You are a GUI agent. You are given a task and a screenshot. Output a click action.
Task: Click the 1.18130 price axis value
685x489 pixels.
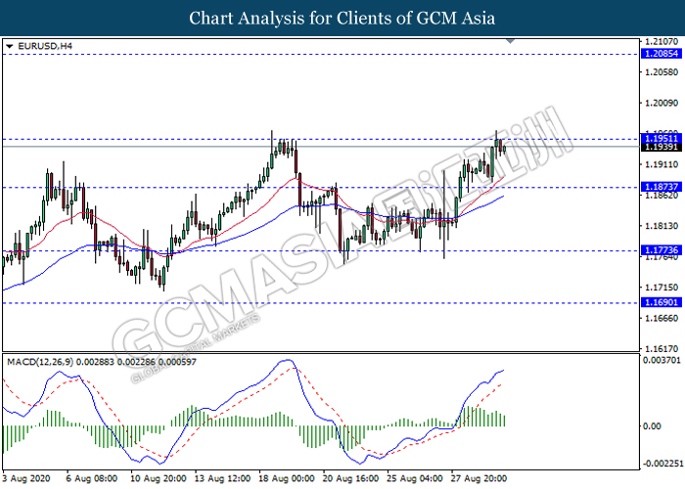pyautogui.click(x=662, y=226)
